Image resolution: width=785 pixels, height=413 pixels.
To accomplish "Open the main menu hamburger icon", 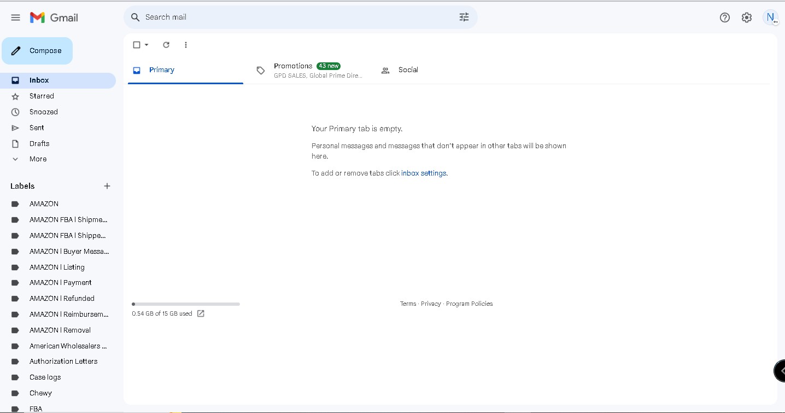I will tap(16, 18).
